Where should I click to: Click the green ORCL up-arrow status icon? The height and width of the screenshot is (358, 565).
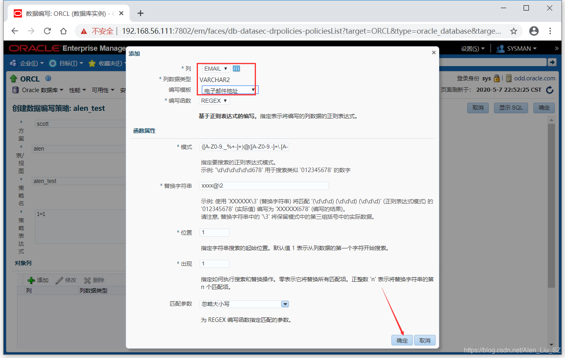click(x=14, y=79)
